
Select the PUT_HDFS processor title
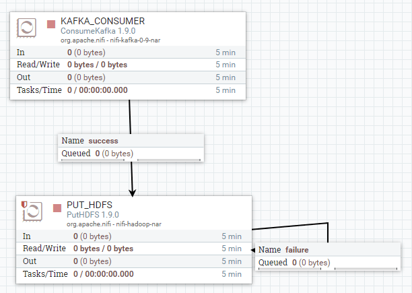point(90,205)
